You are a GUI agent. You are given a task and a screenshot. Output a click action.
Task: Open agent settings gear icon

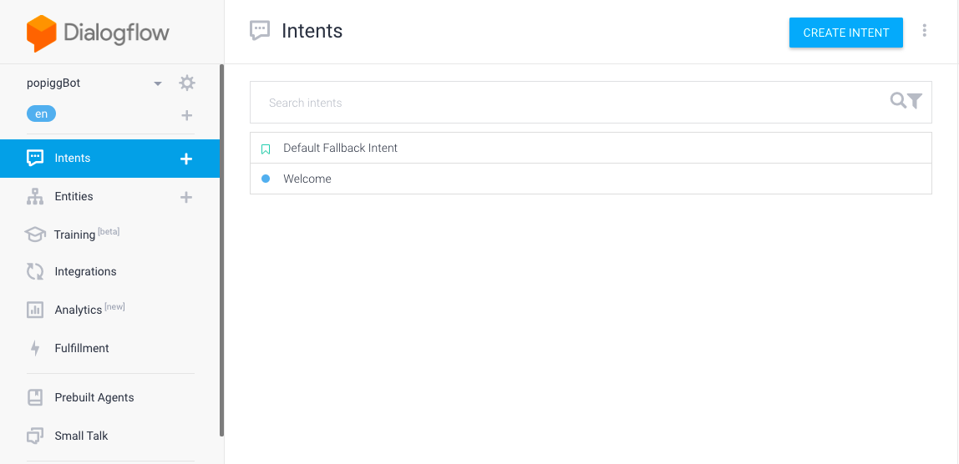tap(187, 83)
